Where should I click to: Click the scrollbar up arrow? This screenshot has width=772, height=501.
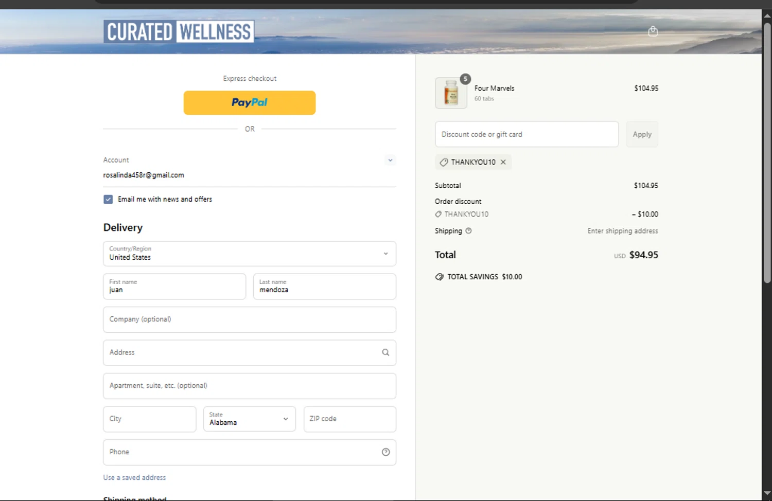pyautogui.click(x=767, y=15)
